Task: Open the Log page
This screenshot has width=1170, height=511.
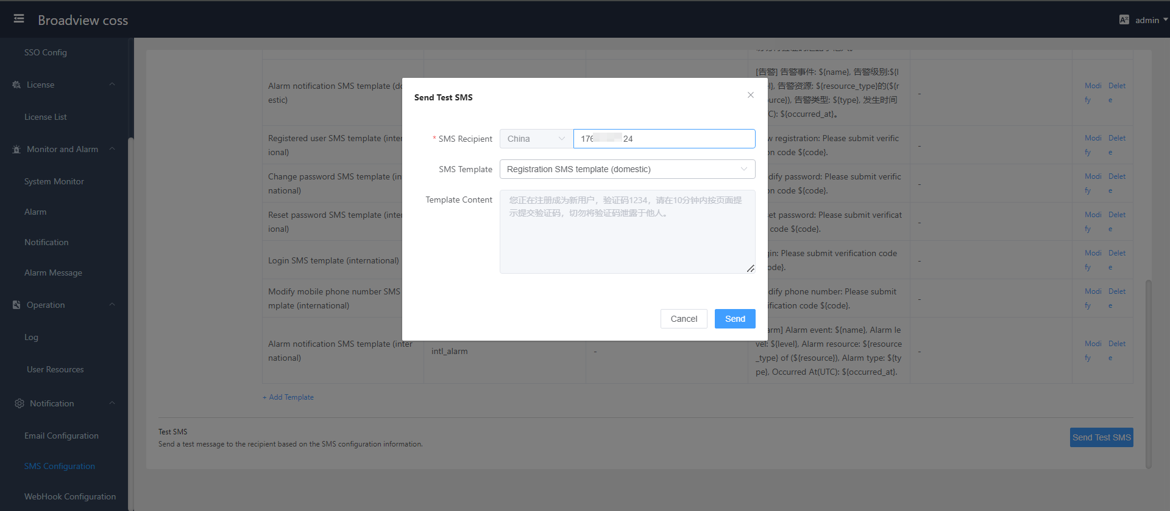Action: 31,337
